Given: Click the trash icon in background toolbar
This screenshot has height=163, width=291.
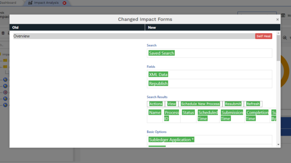Looking at the screenshot, I should (3, 33).
